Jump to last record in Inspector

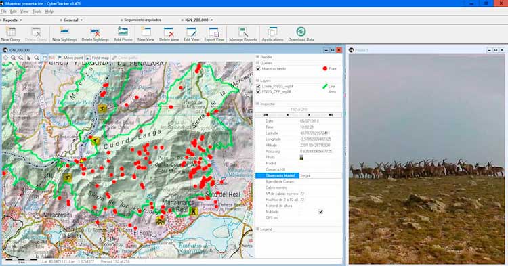331,115
